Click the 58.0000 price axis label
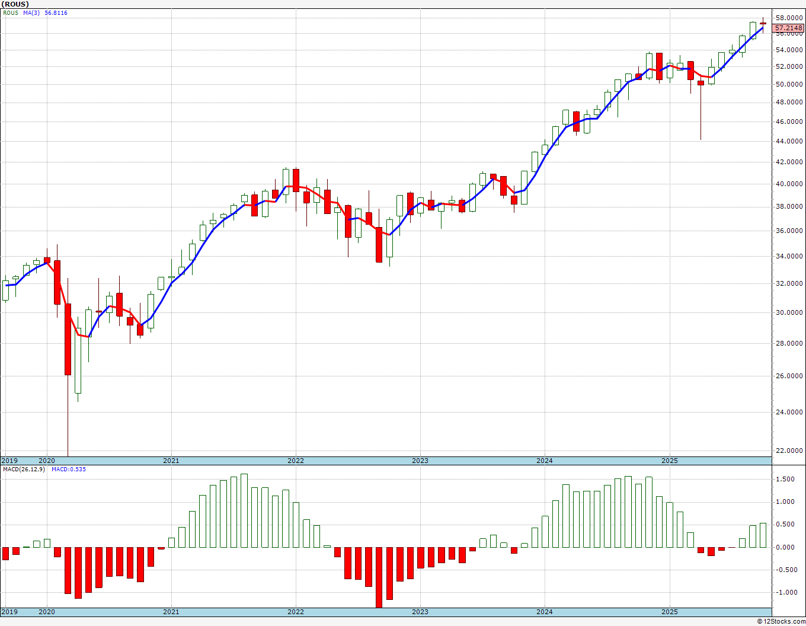 [x=789, y=18]
